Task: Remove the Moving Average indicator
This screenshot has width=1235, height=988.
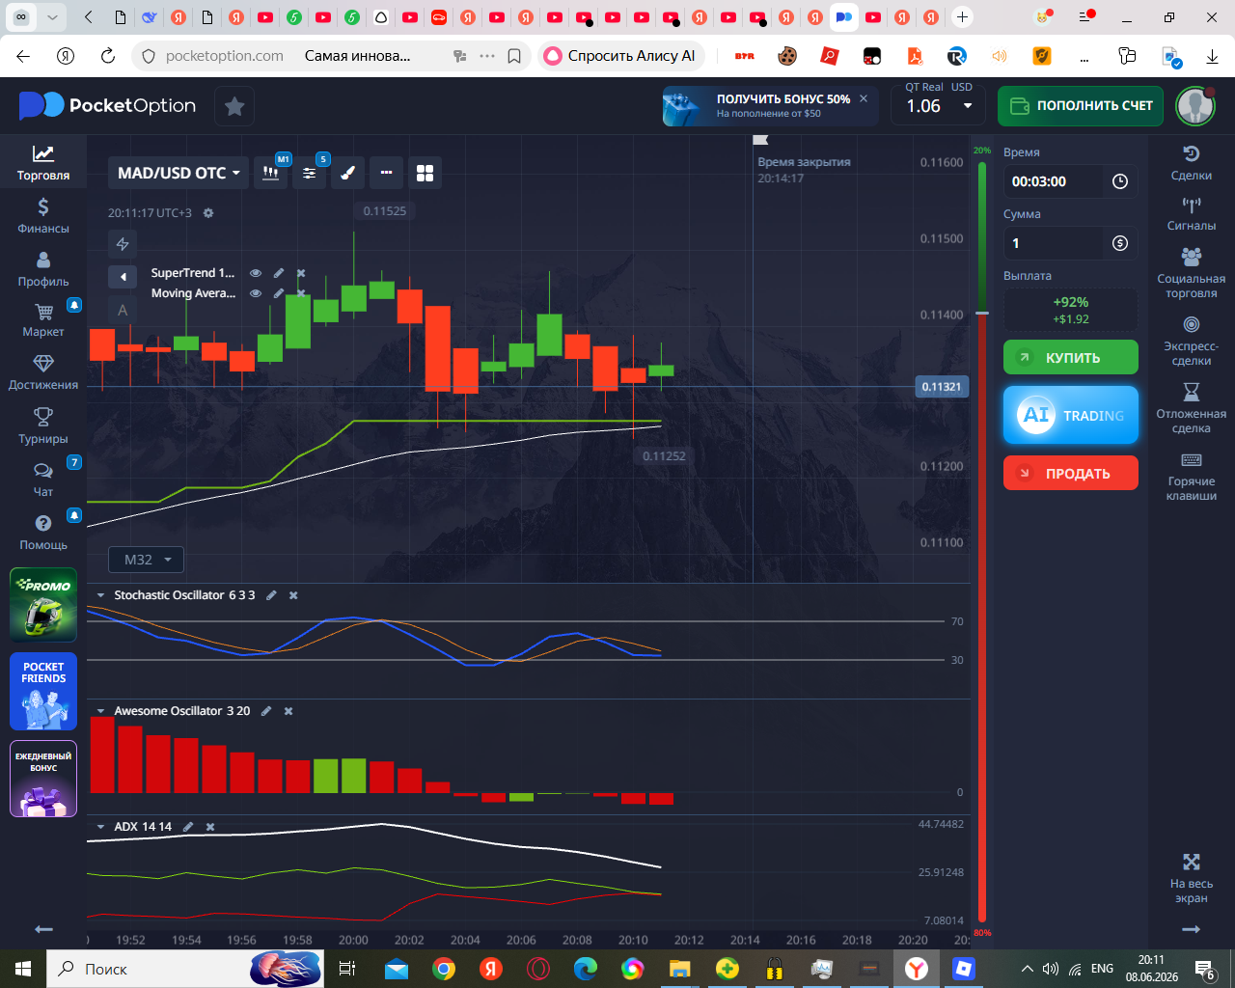Action: [301, 293]
